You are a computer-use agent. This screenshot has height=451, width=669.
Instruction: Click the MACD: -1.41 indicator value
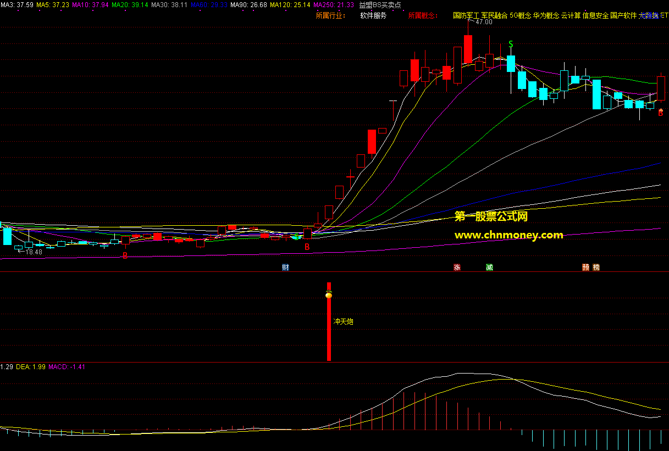(x=67, y=366)
